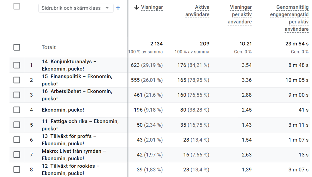Mark checkbox for 11 Fattiga och rika
The width and height of the screenshot is (312, 177).
(x=17, y=125)
